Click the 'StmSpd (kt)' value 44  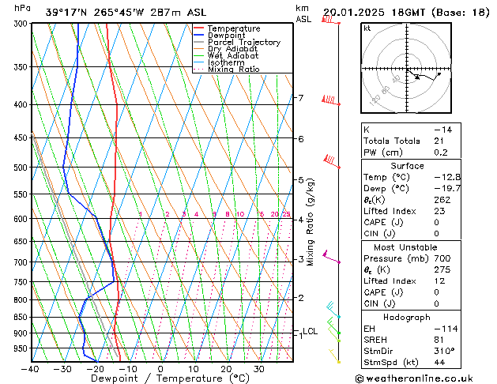[x=439, y=362]
